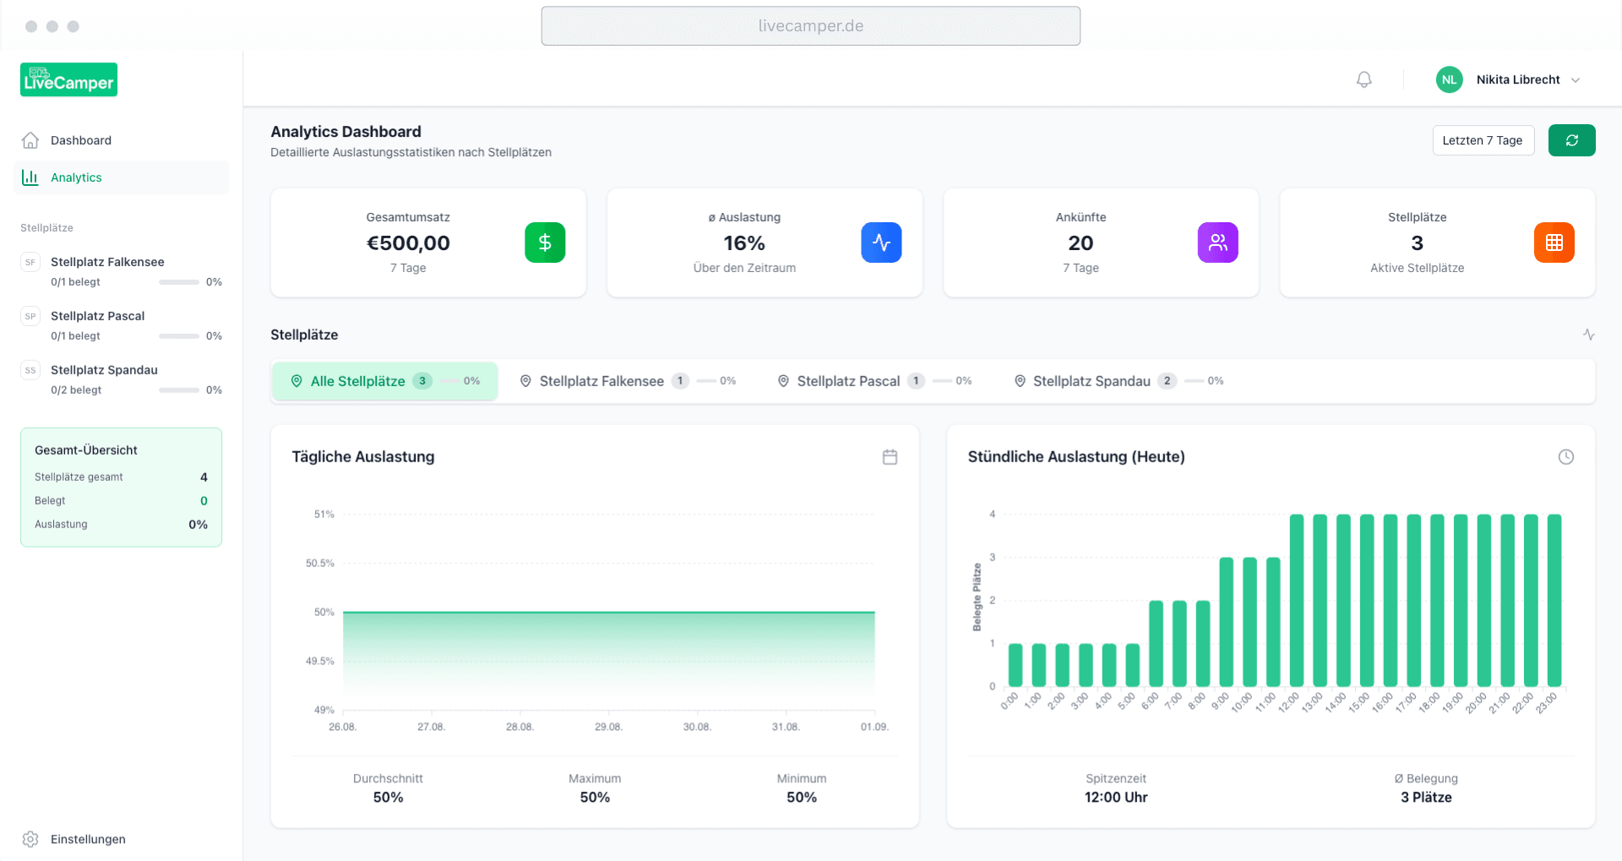Screen dimensions: 1622x861
Task: Click the notification bell icon
Action: 1363,79
